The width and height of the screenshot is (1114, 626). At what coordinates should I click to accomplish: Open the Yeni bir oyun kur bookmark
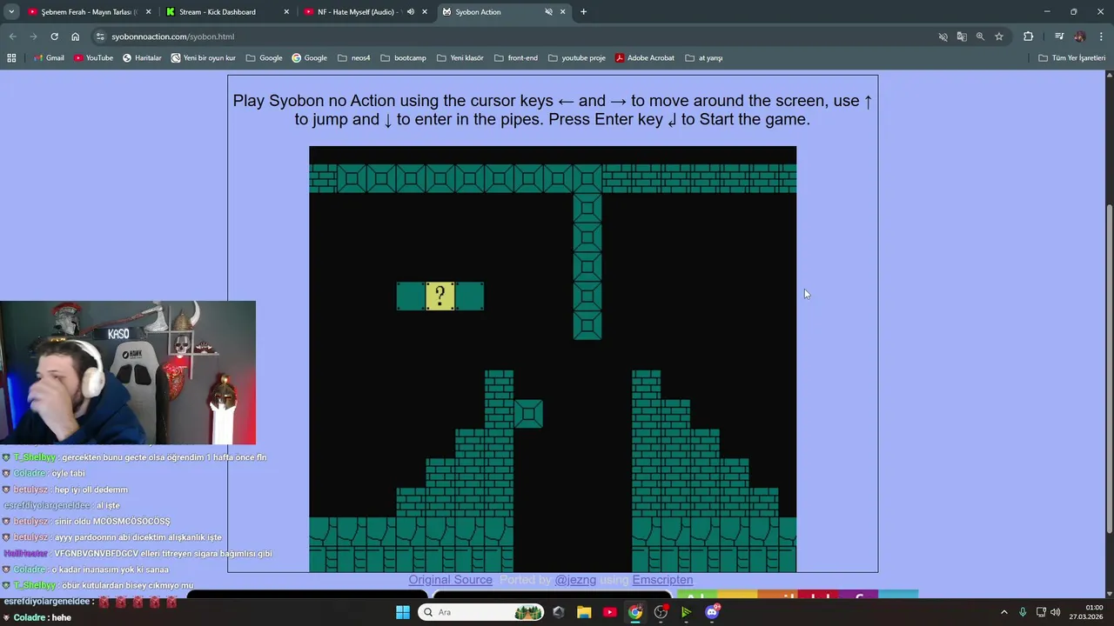click(204, 58)
